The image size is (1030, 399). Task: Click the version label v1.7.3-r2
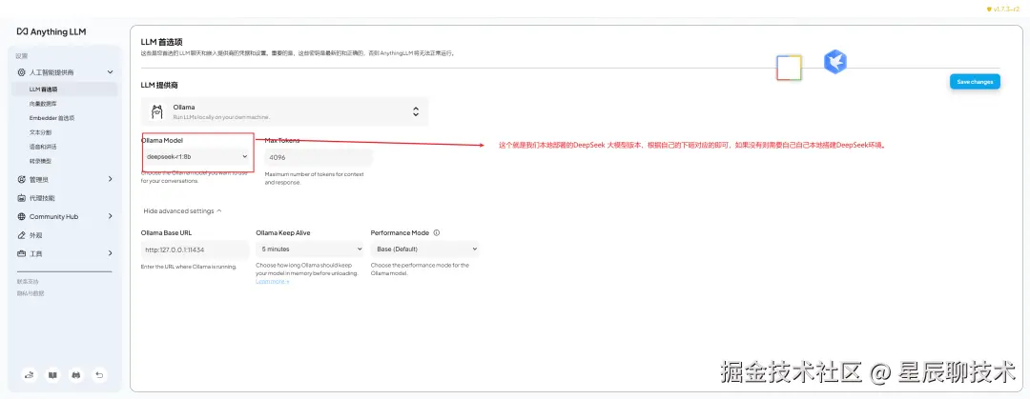tap(1005, 10)
